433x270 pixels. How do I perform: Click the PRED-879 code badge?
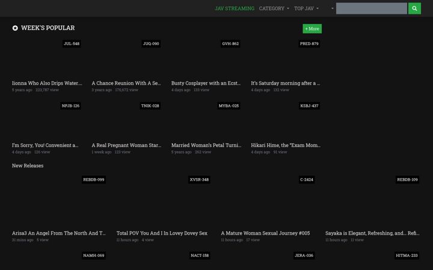coord(309,44)
